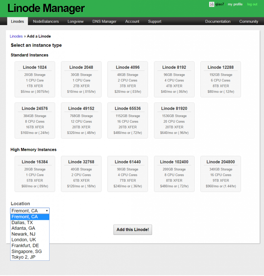Select Newark, NJ as the location

[x=30, y=234]
